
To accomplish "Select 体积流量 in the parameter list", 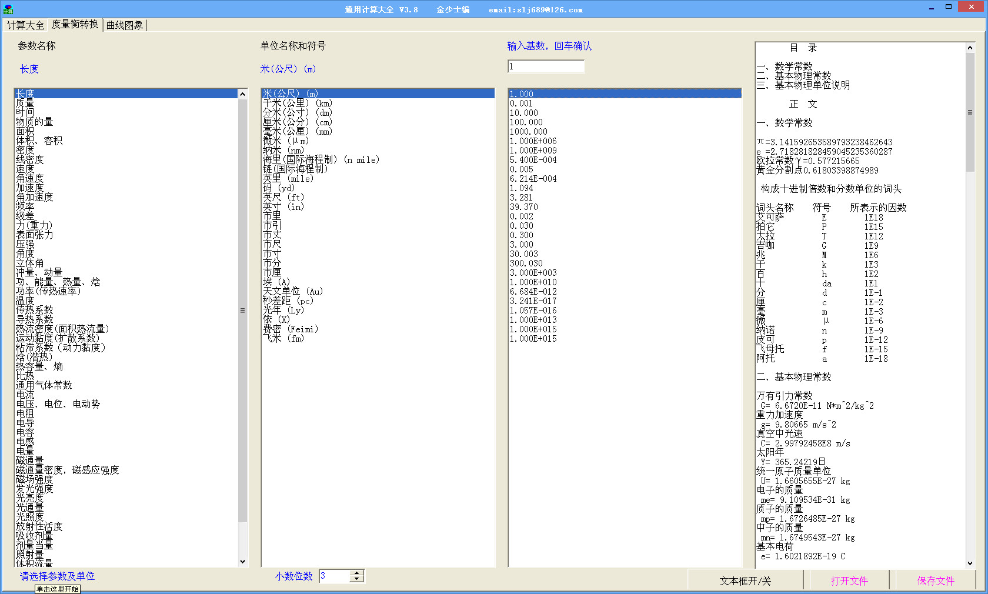I will point(126,563).
